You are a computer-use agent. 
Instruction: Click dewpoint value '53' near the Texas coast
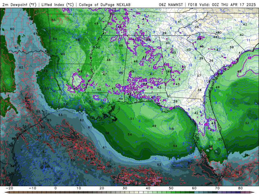(x=65, y=104)
